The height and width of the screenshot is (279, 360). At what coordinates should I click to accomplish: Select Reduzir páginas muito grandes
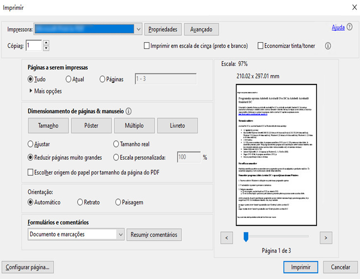[30, 157]
